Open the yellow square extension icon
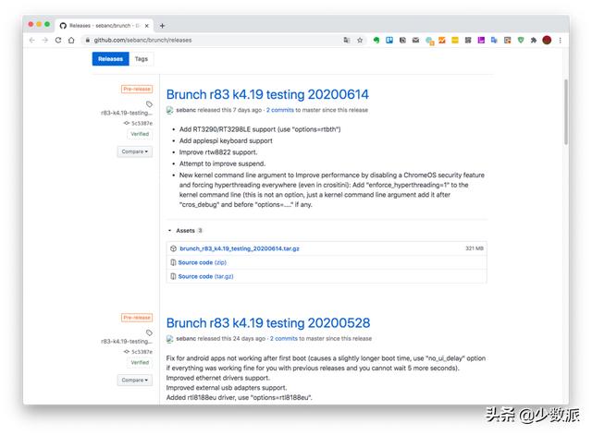592x435 pixels. (455, 41)
